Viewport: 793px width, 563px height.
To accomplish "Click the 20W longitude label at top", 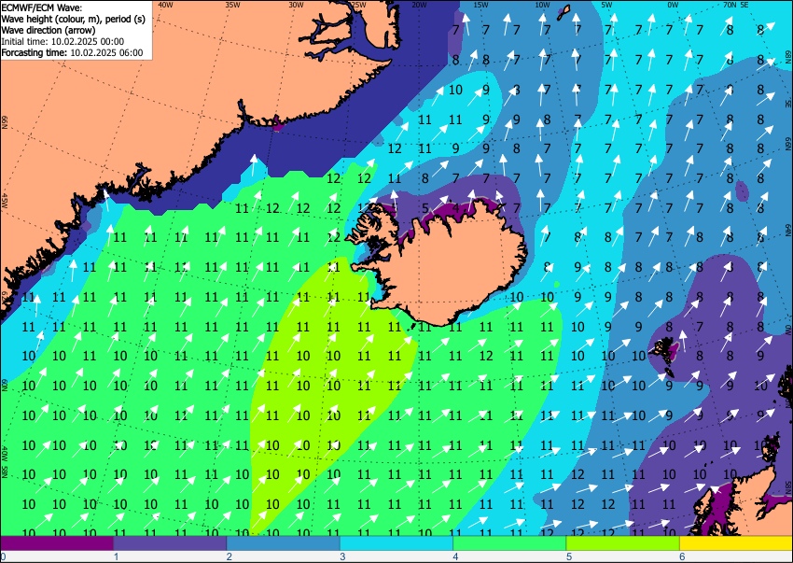I will coord(419,5).
